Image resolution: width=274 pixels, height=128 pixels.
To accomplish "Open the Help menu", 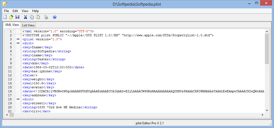I will 36,11.
